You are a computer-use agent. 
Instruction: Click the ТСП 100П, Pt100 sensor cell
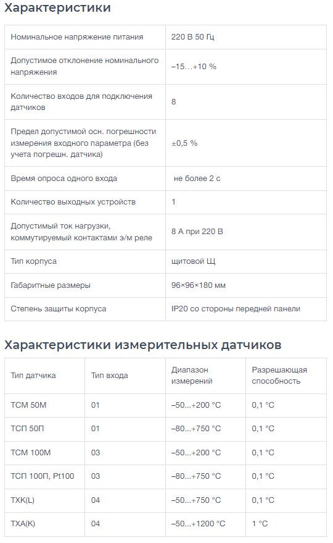pyautogui.click(x=44, y=476)
